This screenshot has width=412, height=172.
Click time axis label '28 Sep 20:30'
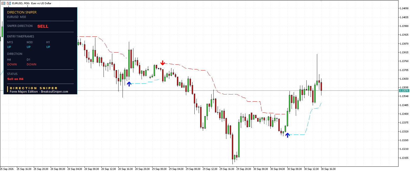tap(142, 169)
